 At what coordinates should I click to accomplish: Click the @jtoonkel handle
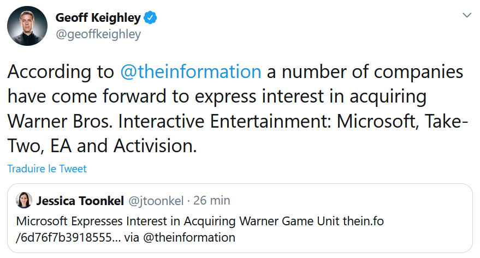coord(156,201)
